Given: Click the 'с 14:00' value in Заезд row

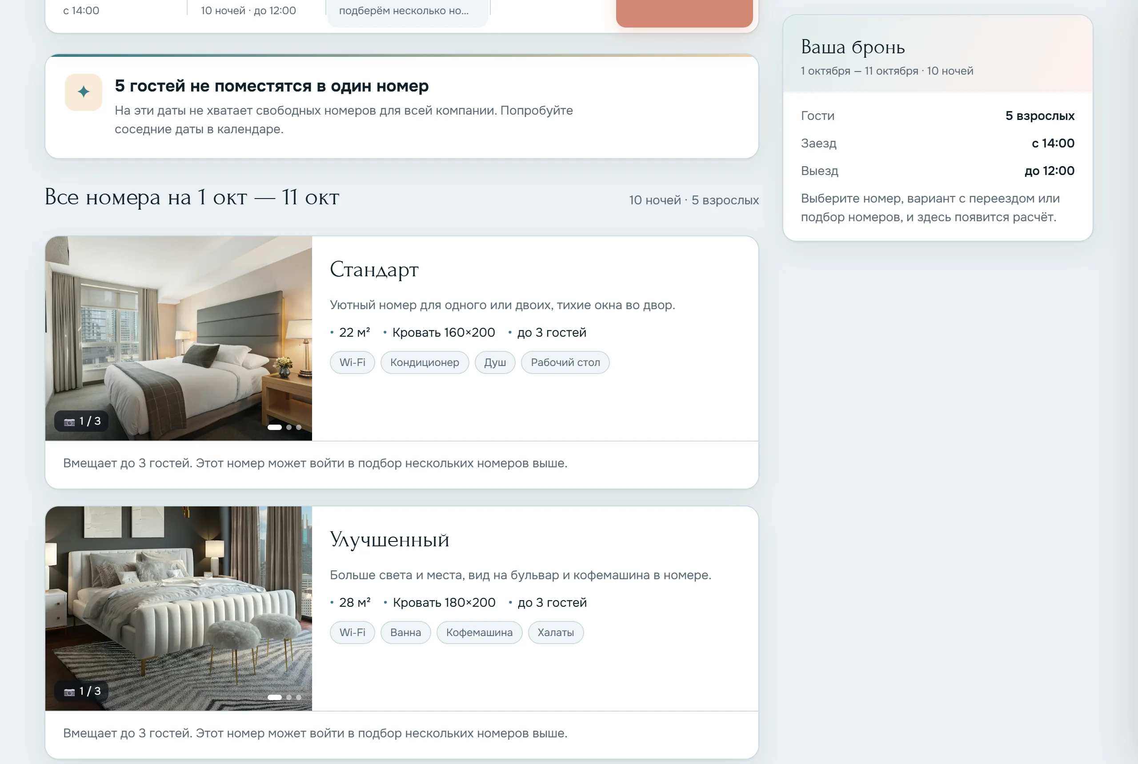Looking at the screenshot, I should pos(1053,143).
